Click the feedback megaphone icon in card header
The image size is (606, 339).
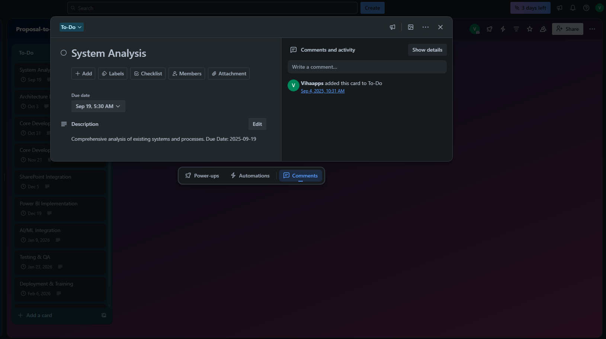pyautogui.click(x=392, y=27)
